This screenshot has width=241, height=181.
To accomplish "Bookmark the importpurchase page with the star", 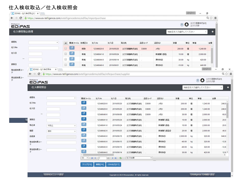I will (x=211, y=18).
